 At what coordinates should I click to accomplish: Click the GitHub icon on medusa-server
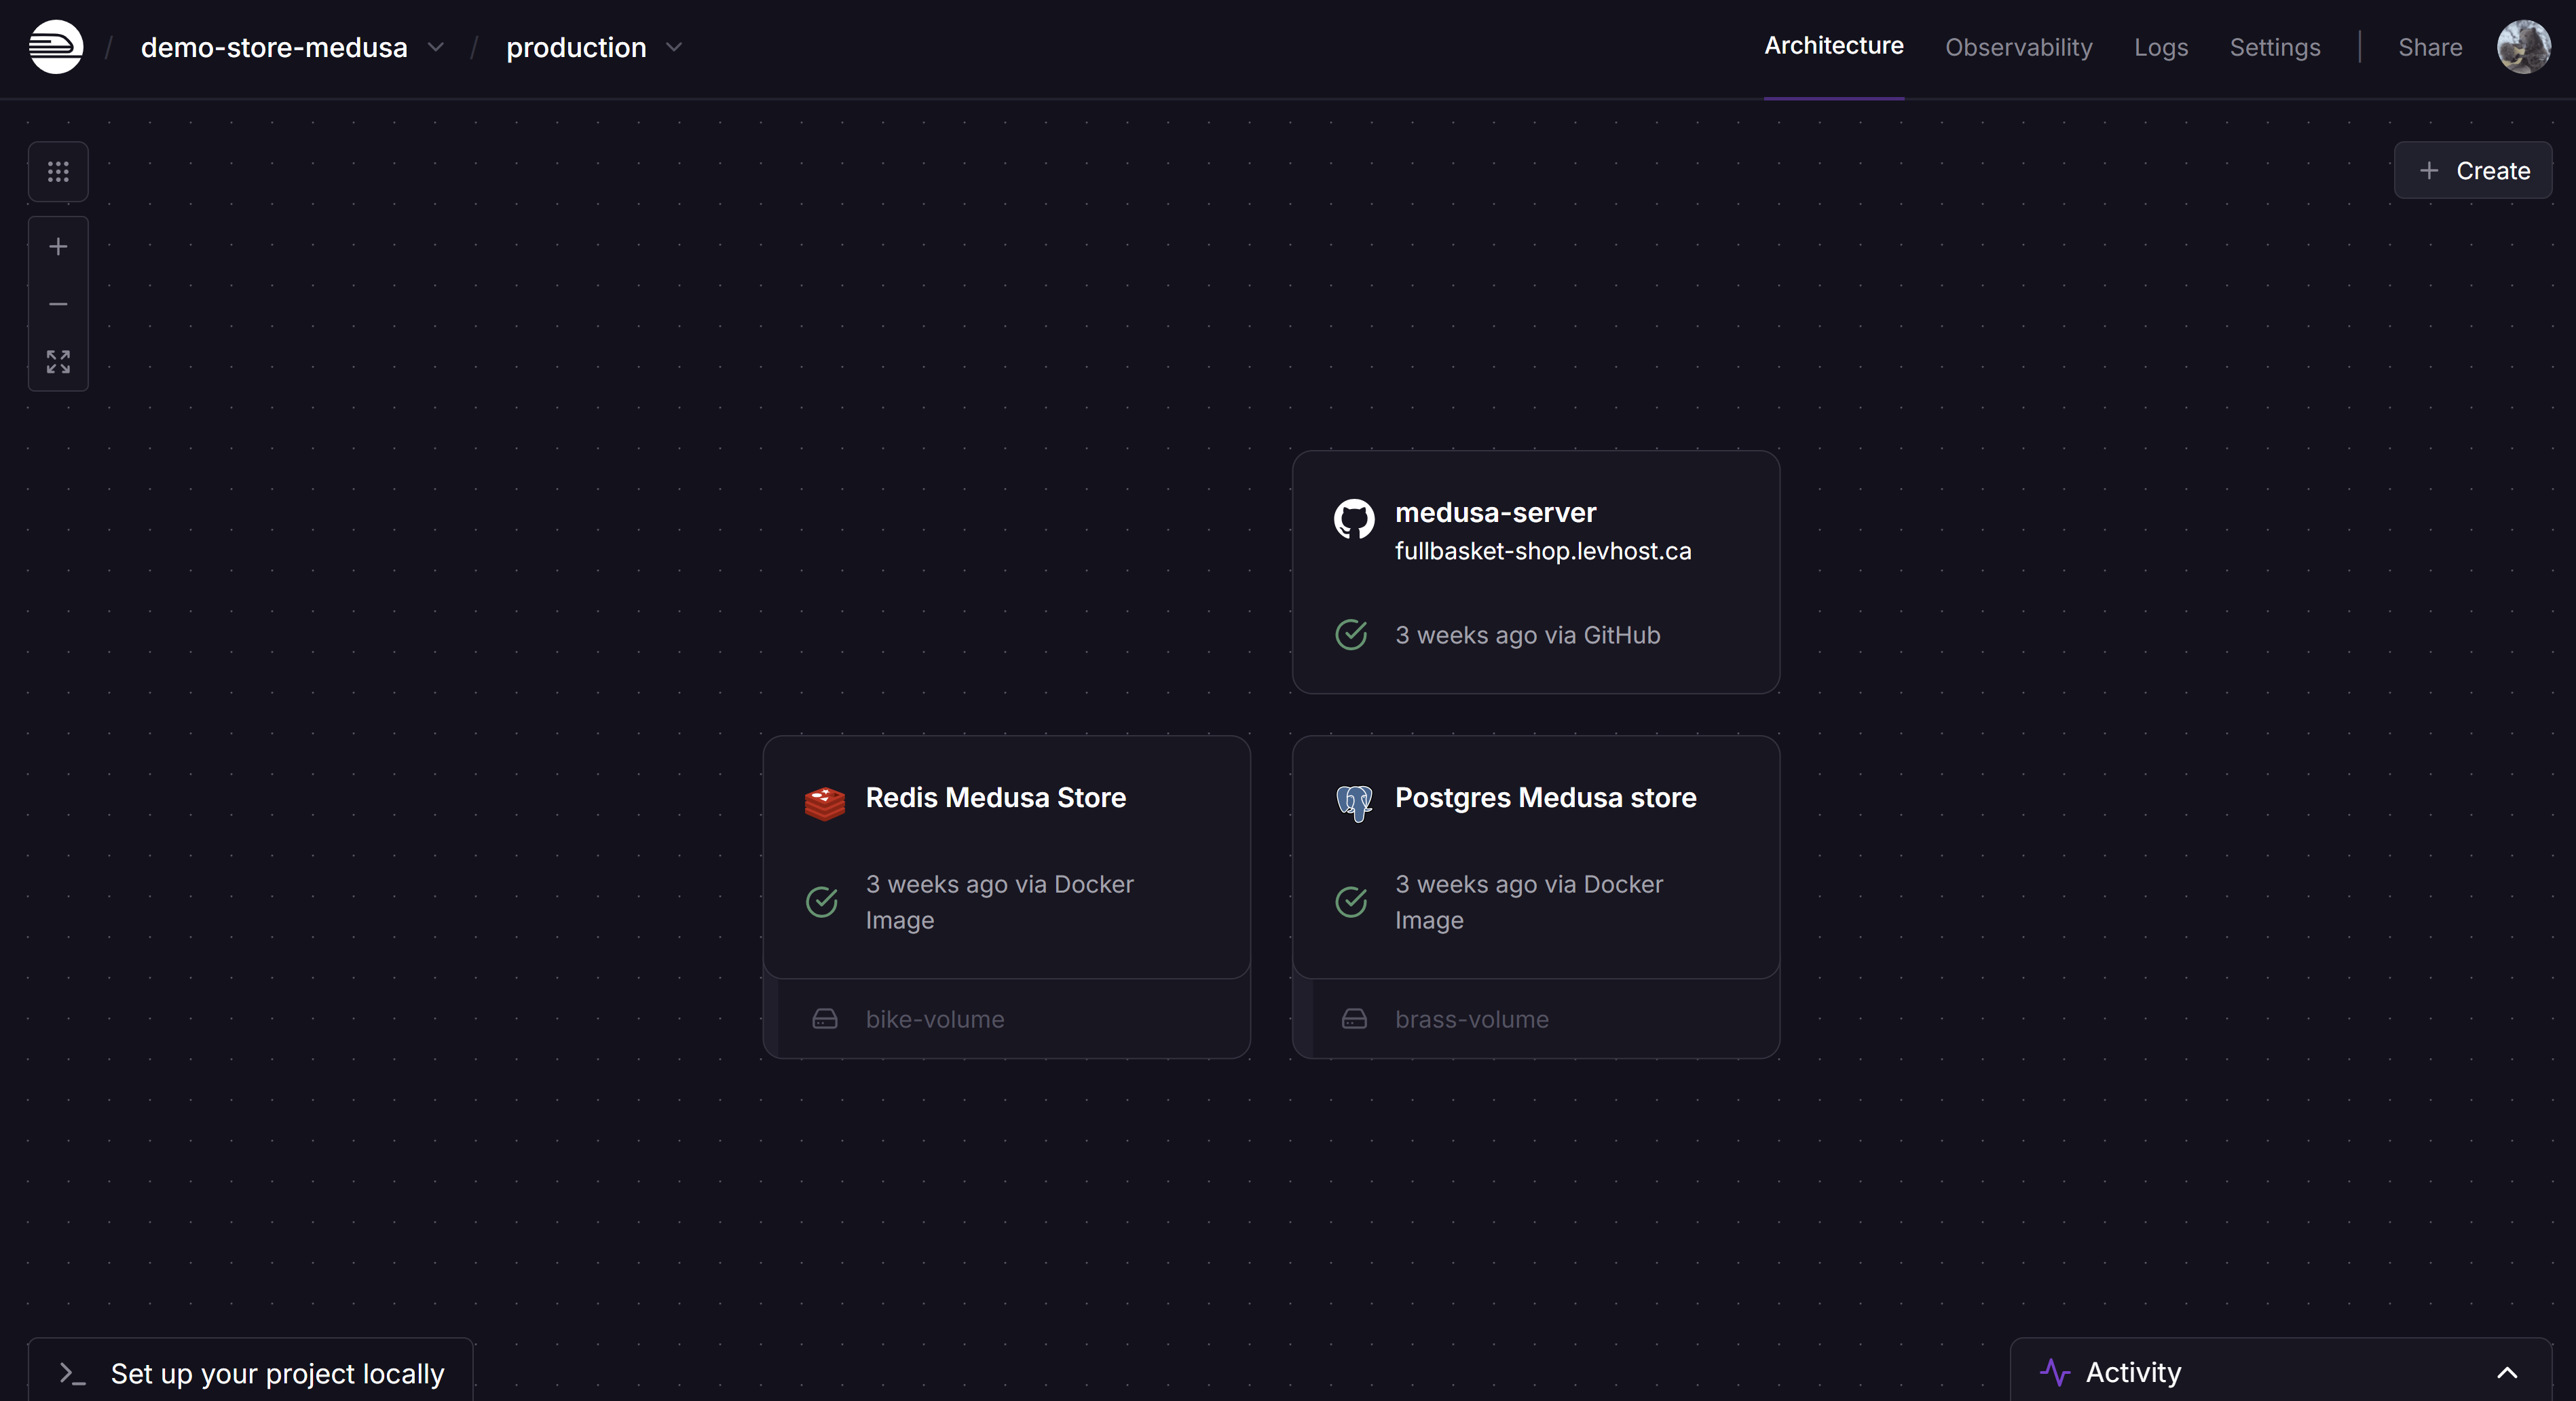(1353, 519)
